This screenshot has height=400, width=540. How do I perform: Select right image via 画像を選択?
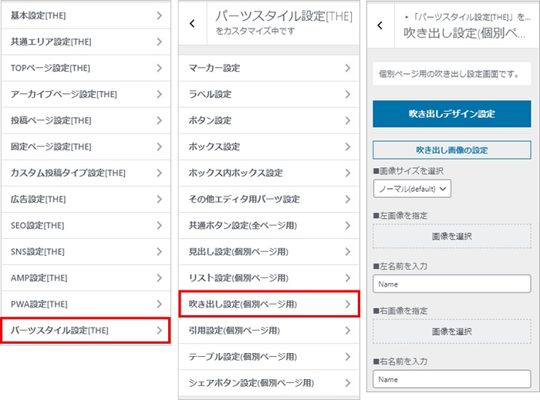pyautogui.click(x=451, y=331)
